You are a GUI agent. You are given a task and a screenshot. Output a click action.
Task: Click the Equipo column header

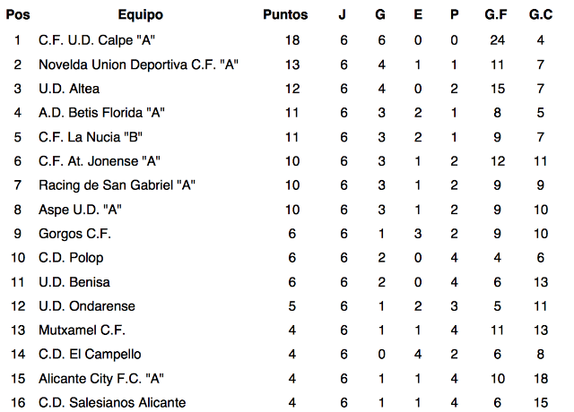tap(140, 14)
